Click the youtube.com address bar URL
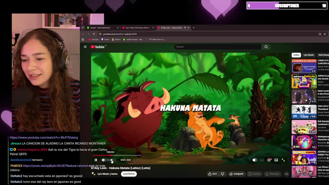 (x=120, y=34)
